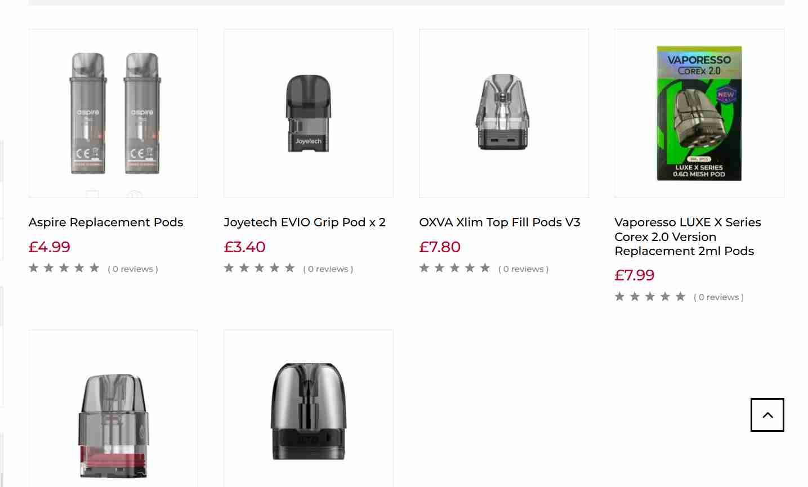Click the Joyetech EVIO Grip Pod x 2 title
The image size is (808, 487).
(305, 222)
